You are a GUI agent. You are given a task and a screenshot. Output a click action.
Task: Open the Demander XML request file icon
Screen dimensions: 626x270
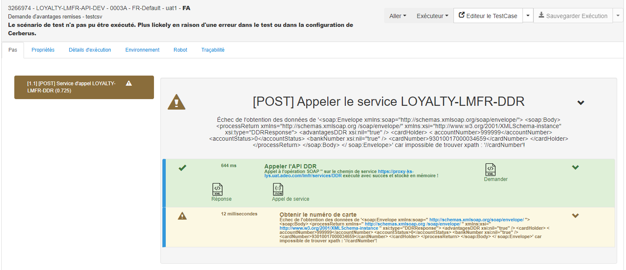(491, 170)
